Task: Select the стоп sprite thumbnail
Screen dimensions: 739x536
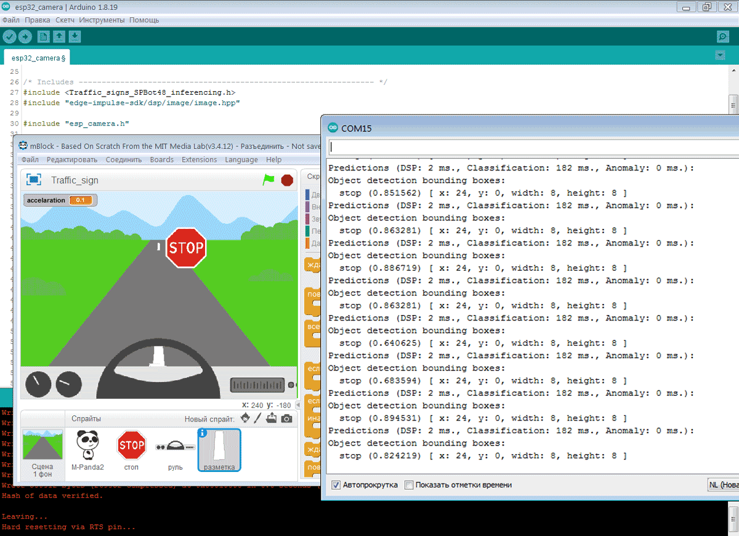Action: coord(131,450)
